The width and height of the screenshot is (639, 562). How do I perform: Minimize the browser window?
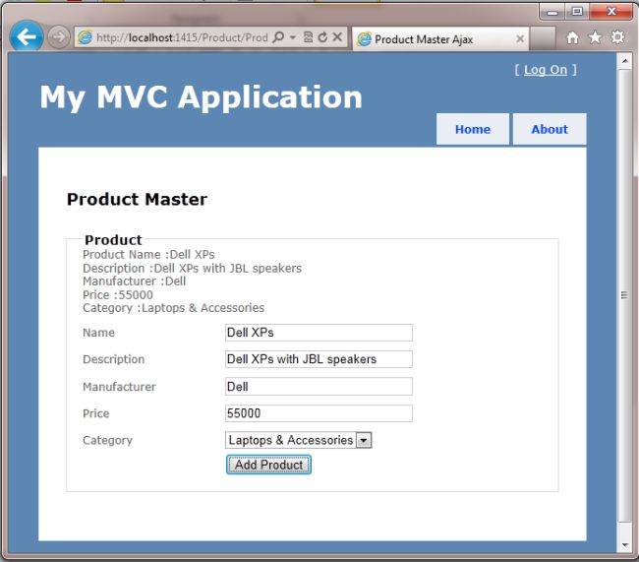[x=552, y=12]
